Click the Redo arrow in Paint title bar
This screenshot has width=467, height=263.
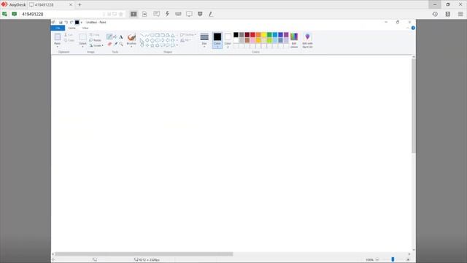pyautogui.click(x=72, y=23)
